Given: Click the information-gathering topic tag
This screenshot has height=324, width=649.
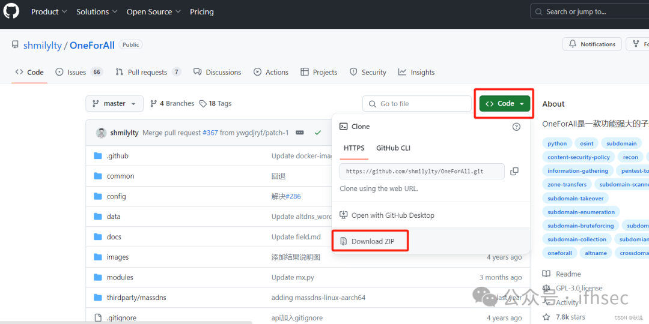Looking at the screenshot, I should click(x=578, y=170).
